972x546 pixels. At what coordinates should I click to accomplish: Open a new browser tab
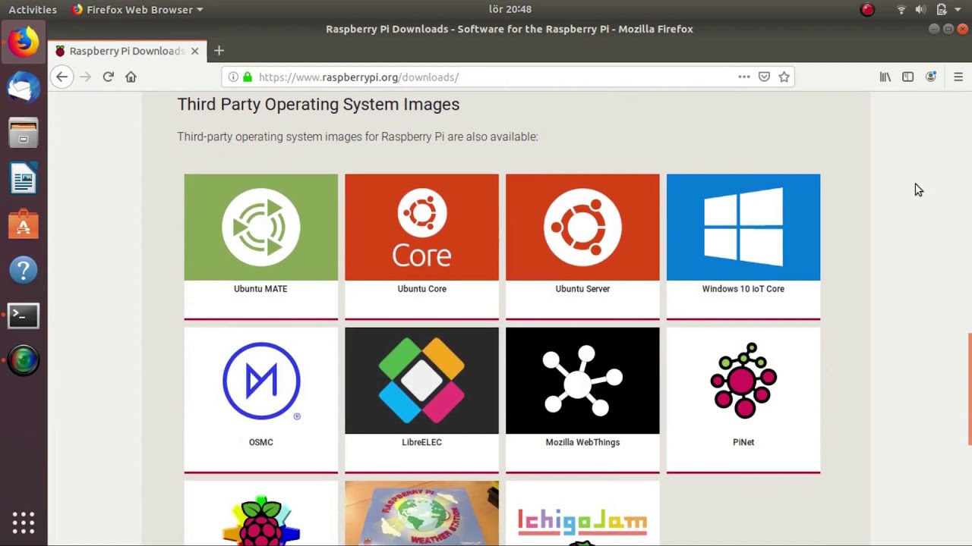219,51
